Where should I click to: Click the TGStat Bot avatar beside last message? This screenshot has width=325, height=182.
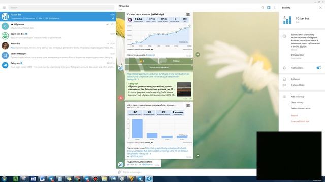121,164
